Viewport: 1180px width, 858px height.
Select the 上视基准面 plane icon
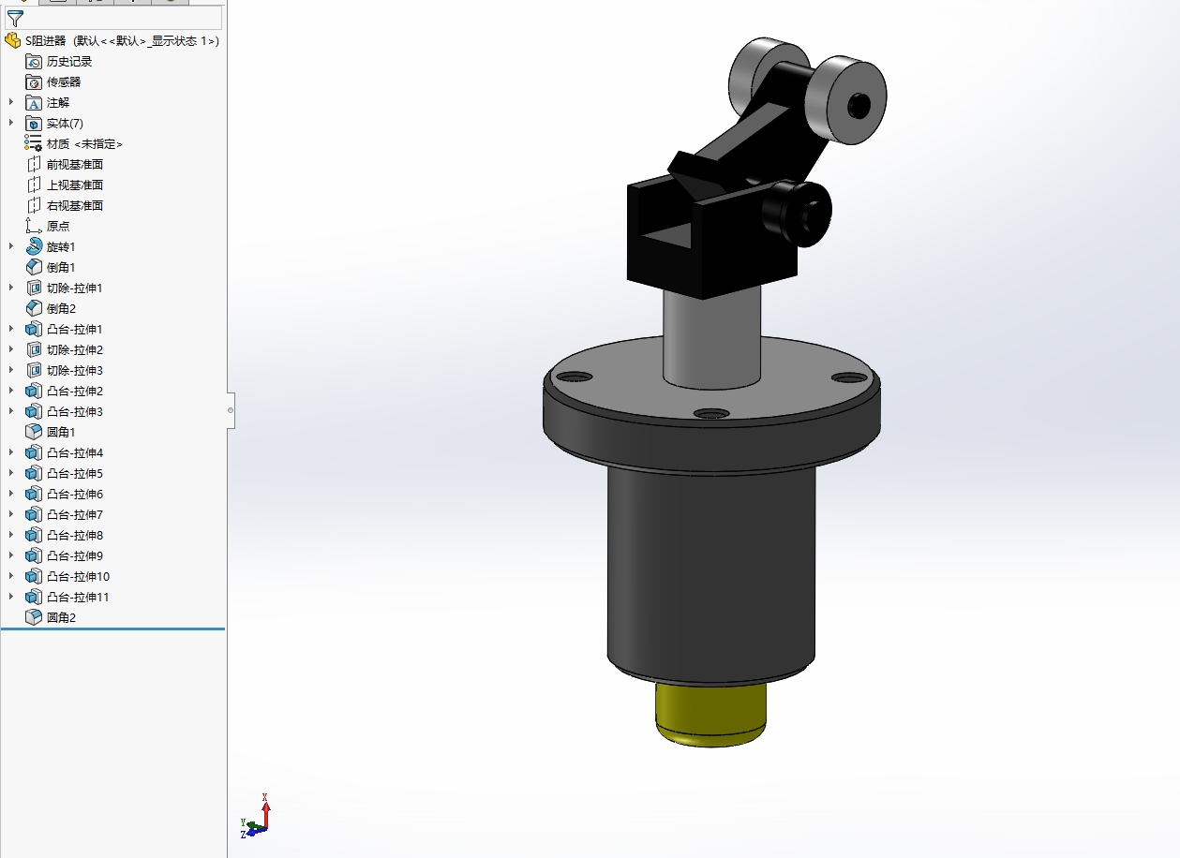(34, 185)
